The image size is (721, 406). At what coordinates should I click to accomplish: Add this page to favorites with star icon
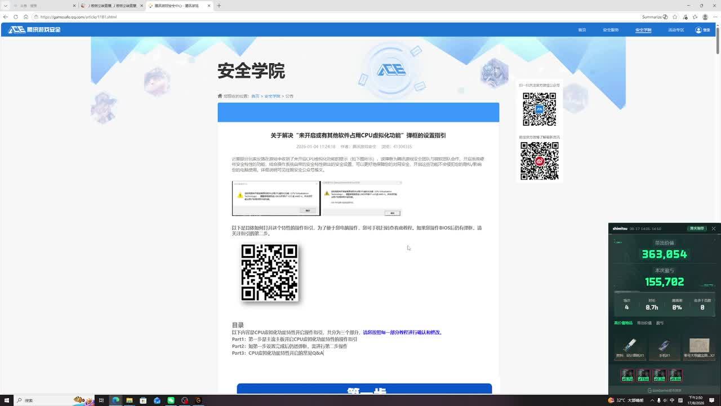click(675, 17)
